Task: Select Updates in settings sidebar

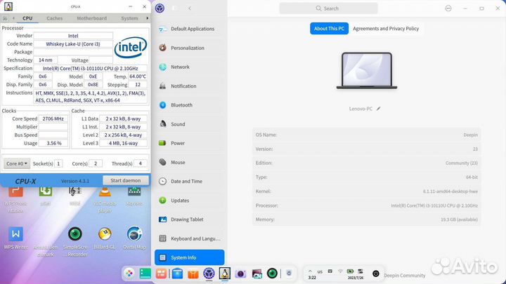Action: [x=180, y=201]
